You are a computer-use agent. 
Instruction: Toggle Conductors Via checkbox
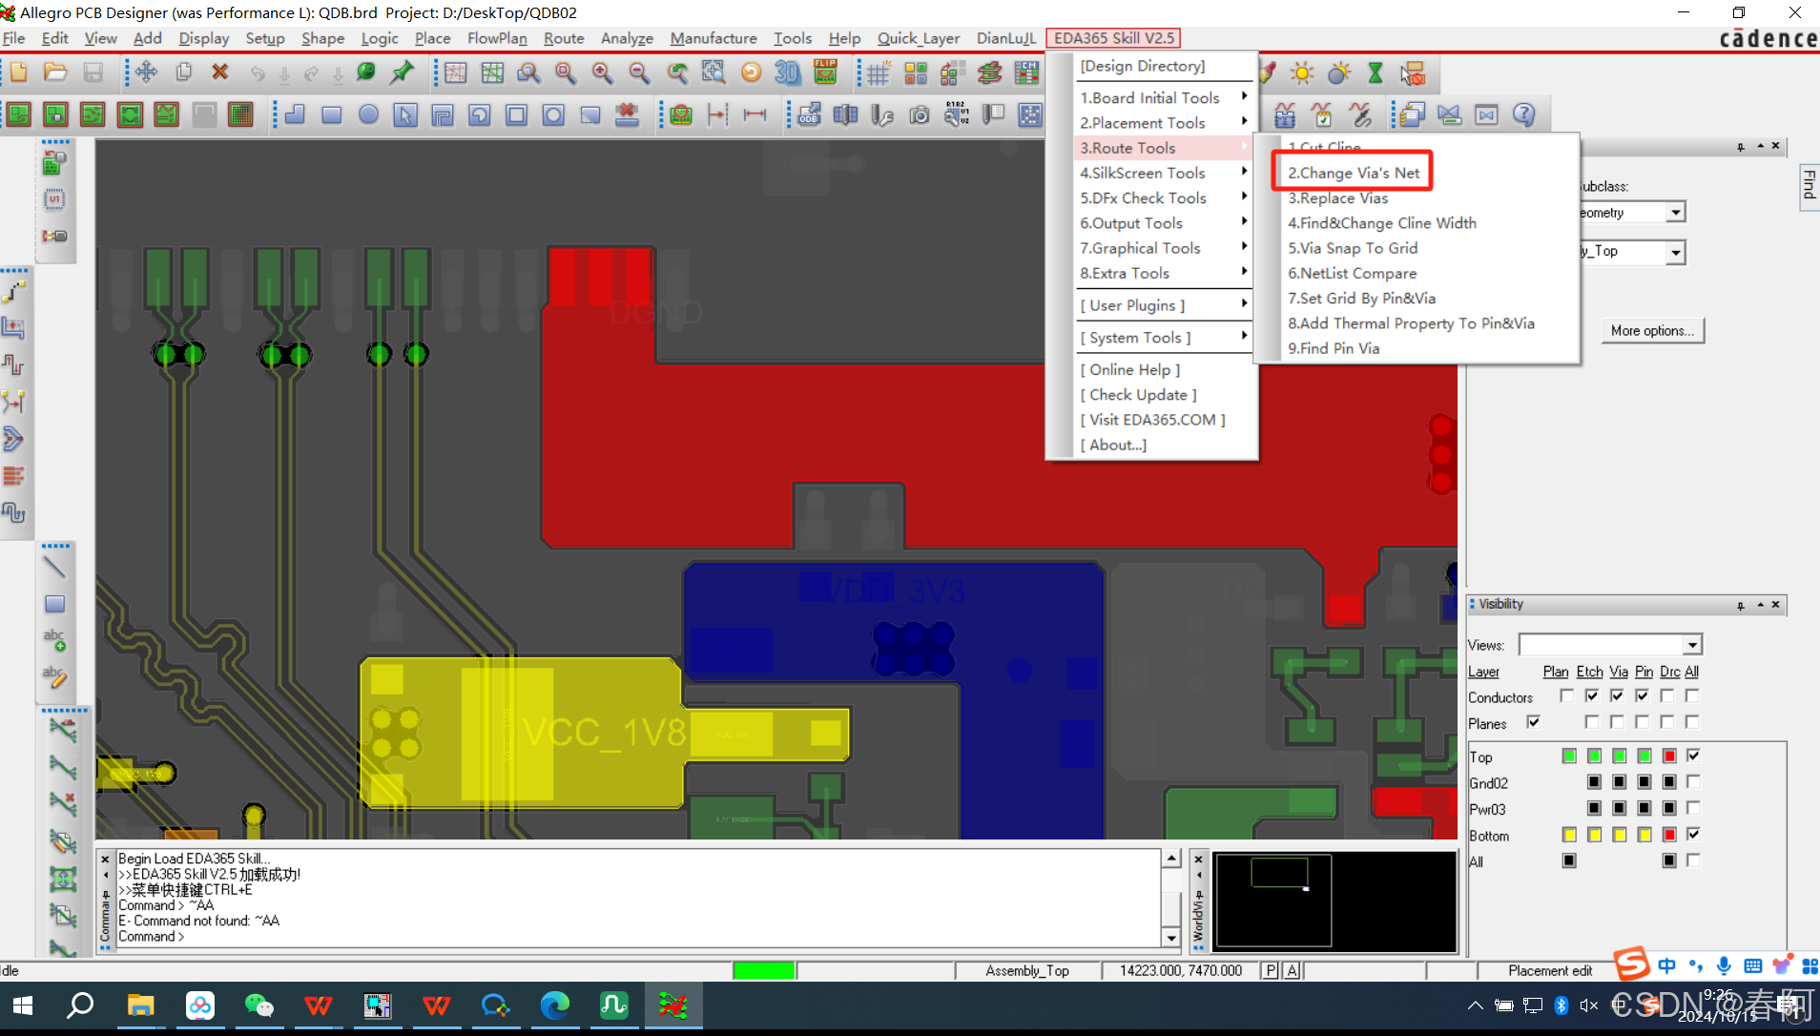tap(1617, 695)
